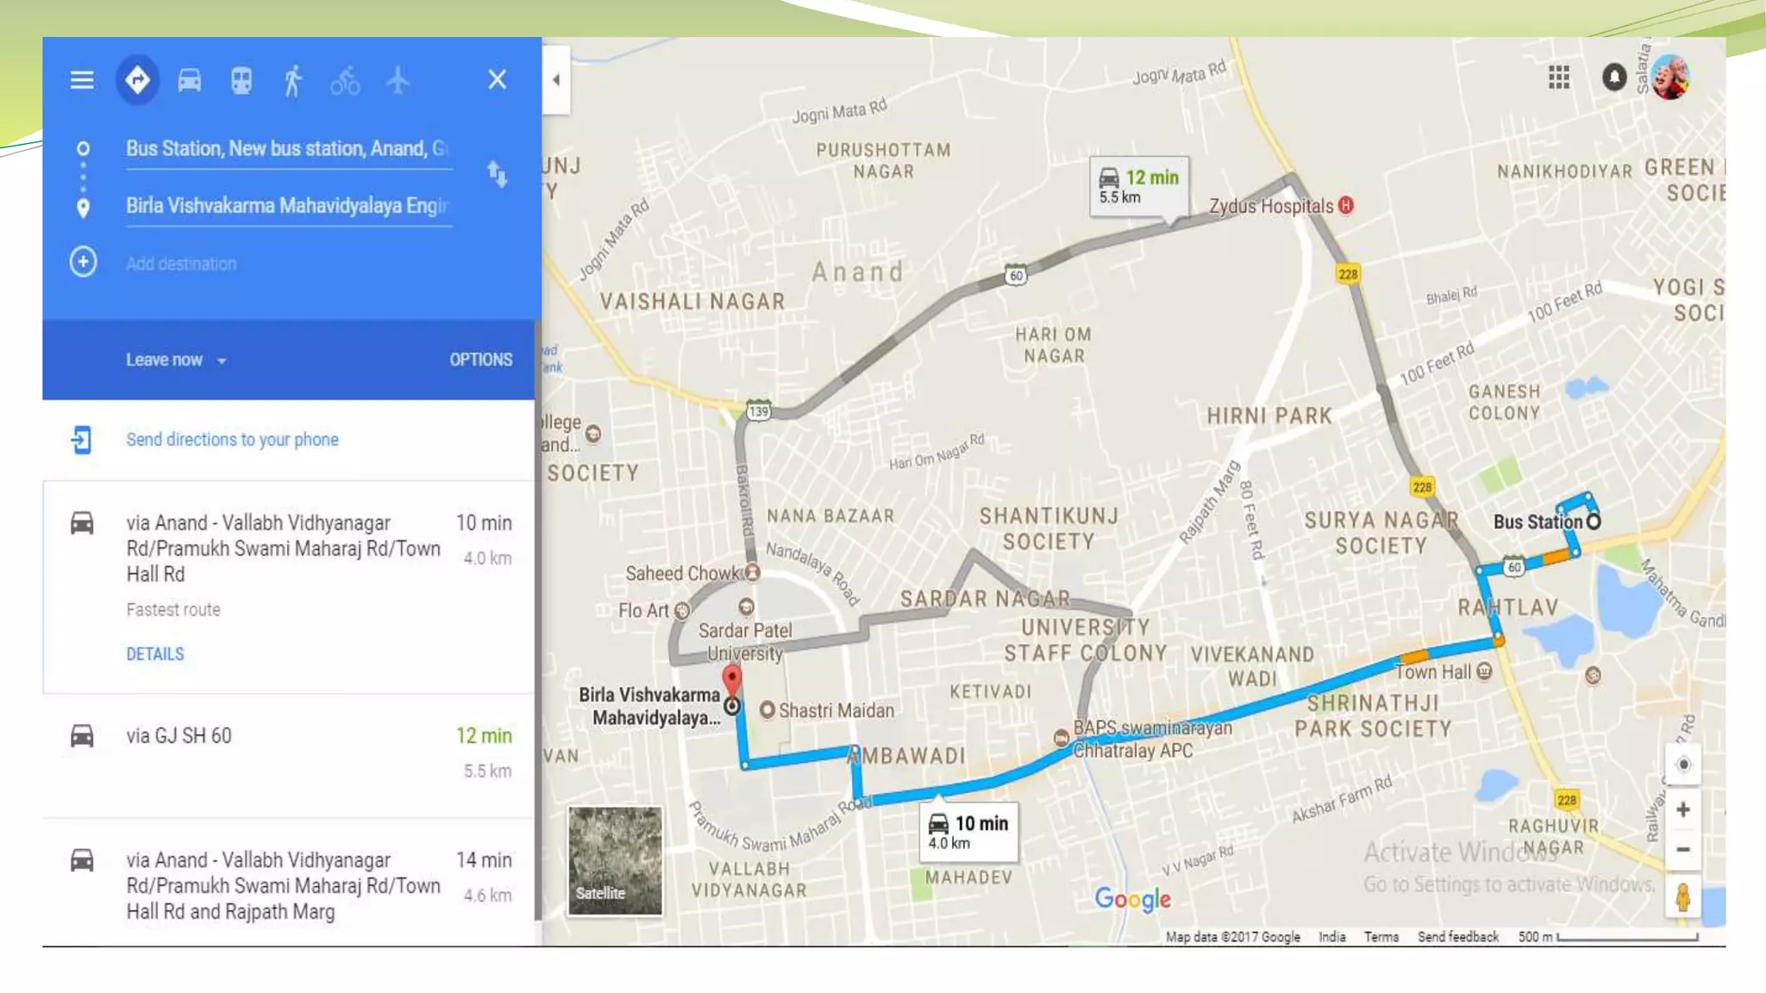This screenshot has width=1766, height=993.
Task: Zoom in on the map
Action: [1682, 810]
